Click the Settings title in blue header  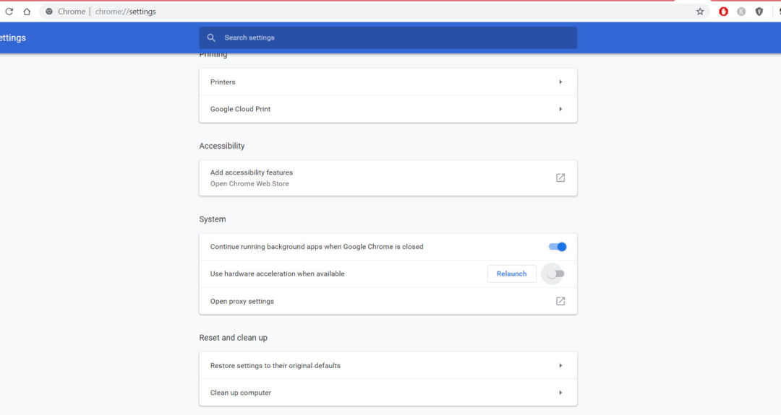[x=13, y=38]
